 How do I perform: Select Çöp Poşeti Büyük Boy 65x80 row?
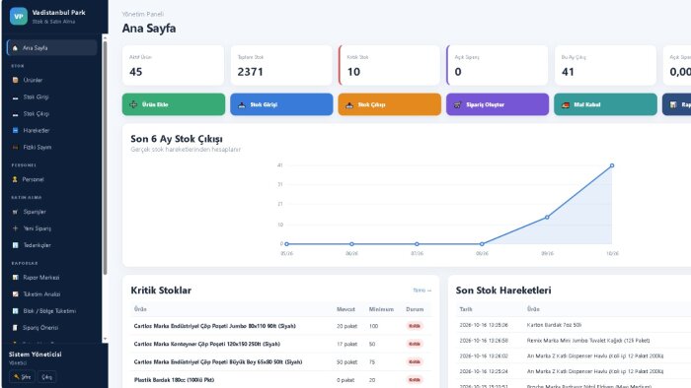(281, 362)
